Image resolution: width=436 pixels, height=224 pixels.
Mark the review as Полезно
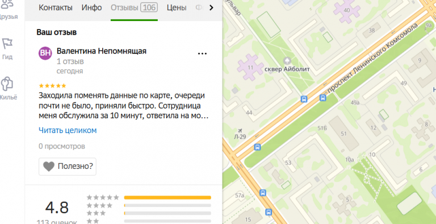tap(68, 167)
